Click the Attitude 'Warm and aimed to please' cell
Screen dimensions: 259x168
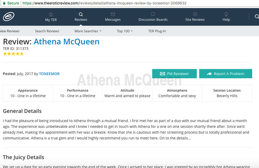(x=127, y=93)
